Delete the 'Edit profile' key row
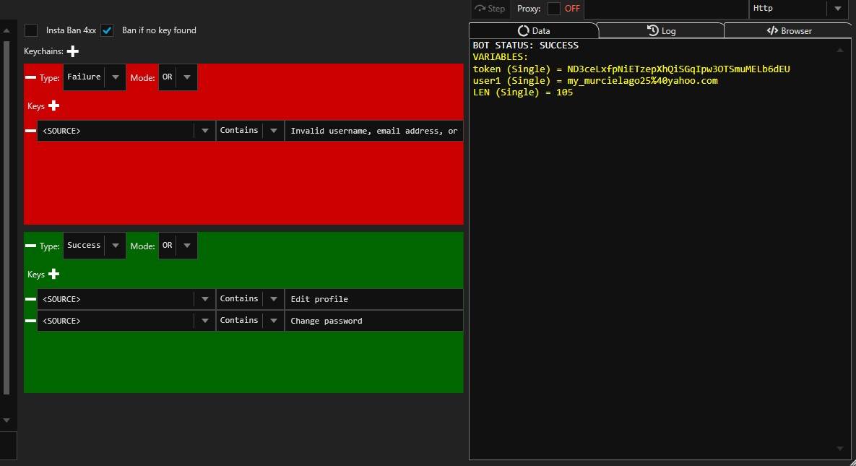 pyautogui.click(x=31, y=299)
